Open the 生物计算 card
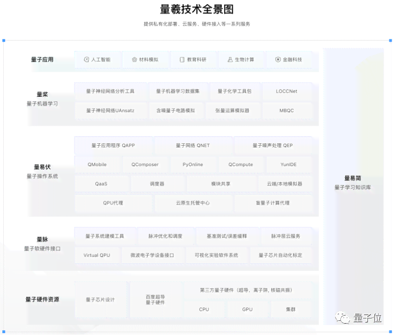Screen dimensions: 394x335 (x=241, y=59)
